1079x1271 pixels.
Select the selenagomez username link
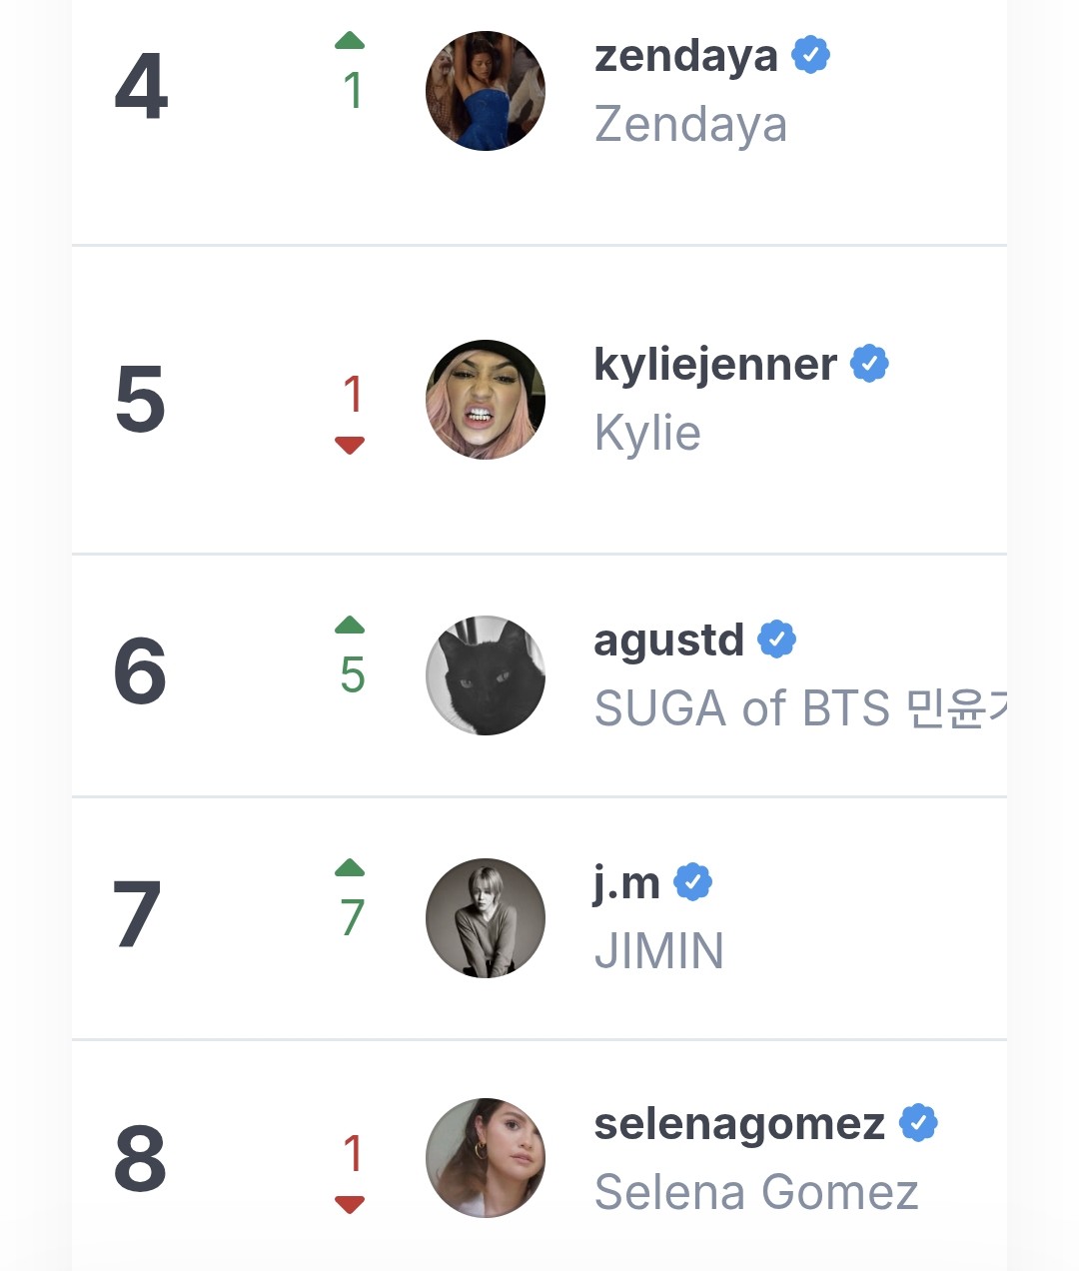point(739,1126)
